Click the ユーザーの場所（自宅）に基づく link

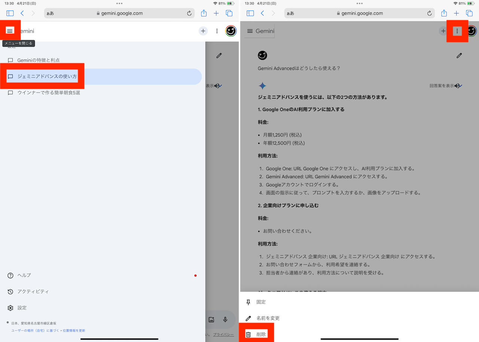[35, 330]
